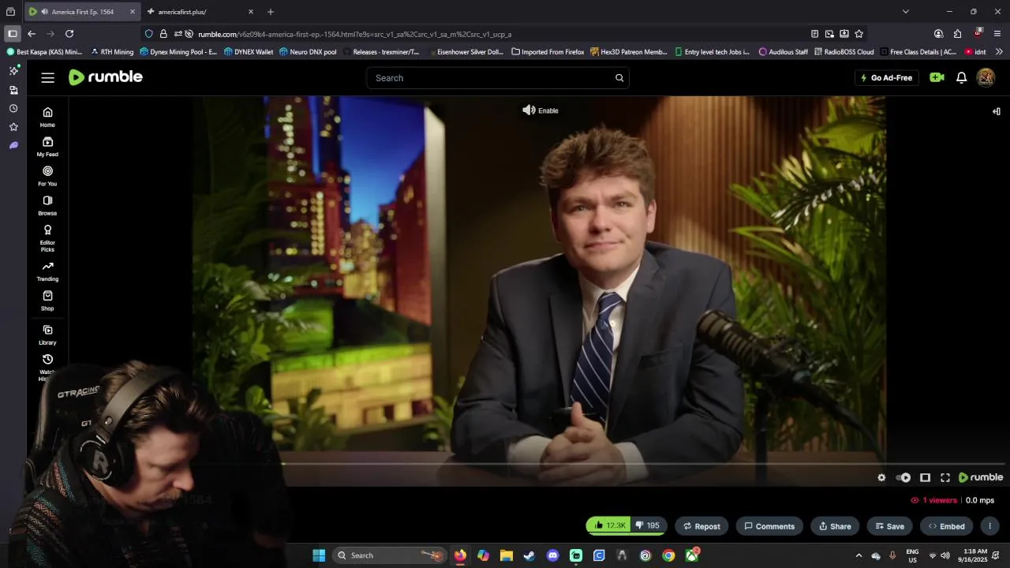Open the Comments section
Screen dimensions: 1010x568
[x=769, y=526]
